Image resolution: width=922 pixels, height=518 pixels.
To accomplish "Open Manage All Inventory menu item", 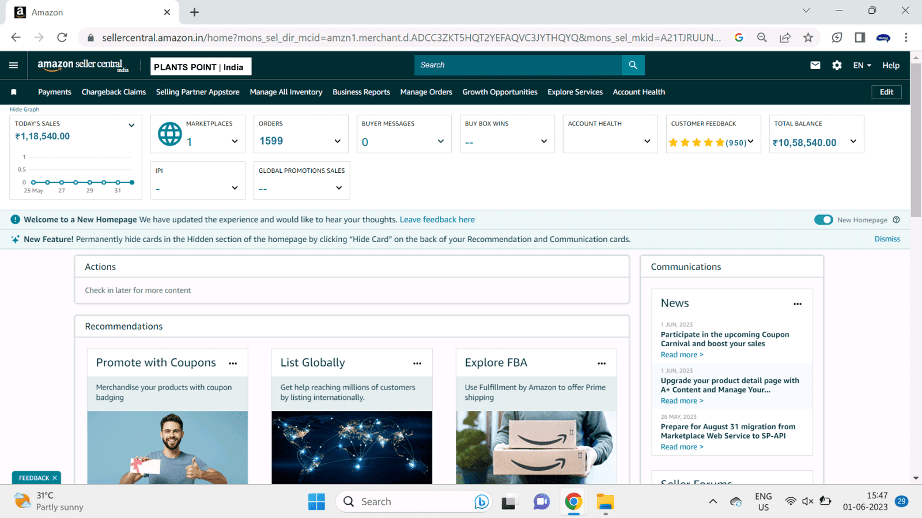I will coord(286,92).
